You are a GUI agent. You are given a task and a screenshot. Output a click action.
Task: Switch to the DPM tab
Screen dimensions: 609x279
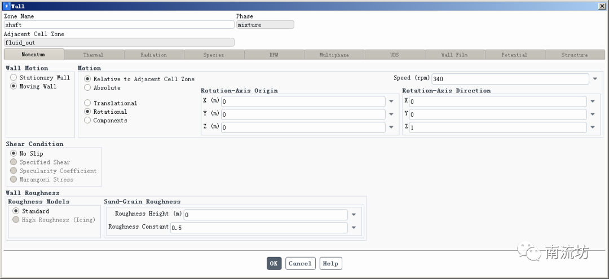(274, 55)
